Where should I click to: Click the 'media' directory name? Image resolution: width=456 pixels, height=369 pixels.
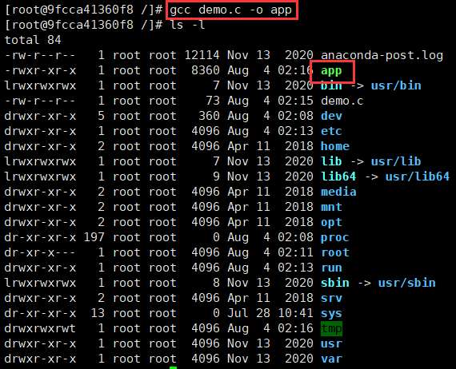[x=338, y=192]
